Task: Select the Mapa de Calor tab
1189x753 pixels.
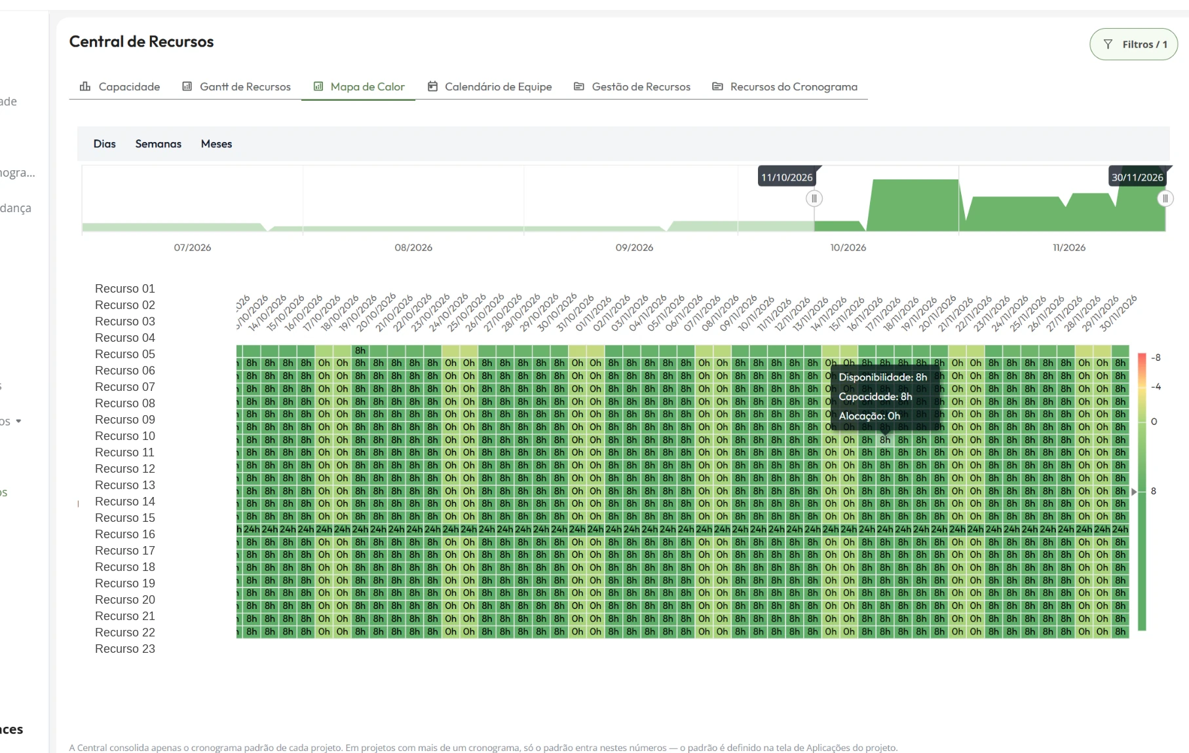Action: [x=358, y=86]
